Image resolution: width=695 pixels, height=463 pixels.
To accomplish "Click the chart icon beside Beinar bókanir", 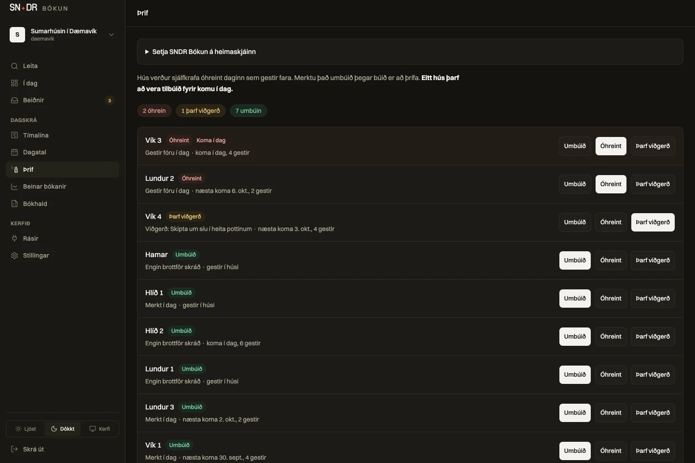I will click(14, 187).
